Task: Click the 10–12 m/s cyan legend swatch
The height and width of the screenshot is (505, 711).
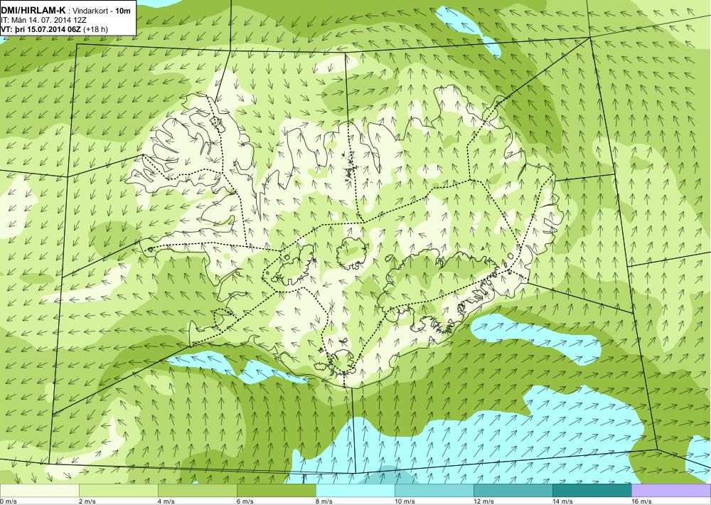Action: (x=434, y=491)
